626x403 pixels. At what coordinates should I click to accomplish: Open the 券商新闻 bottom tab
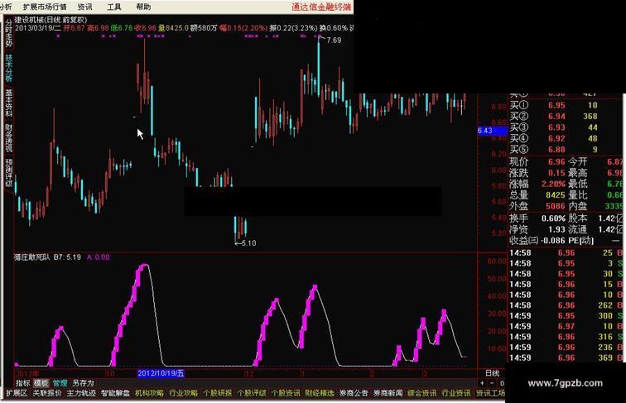coord(388,393)
